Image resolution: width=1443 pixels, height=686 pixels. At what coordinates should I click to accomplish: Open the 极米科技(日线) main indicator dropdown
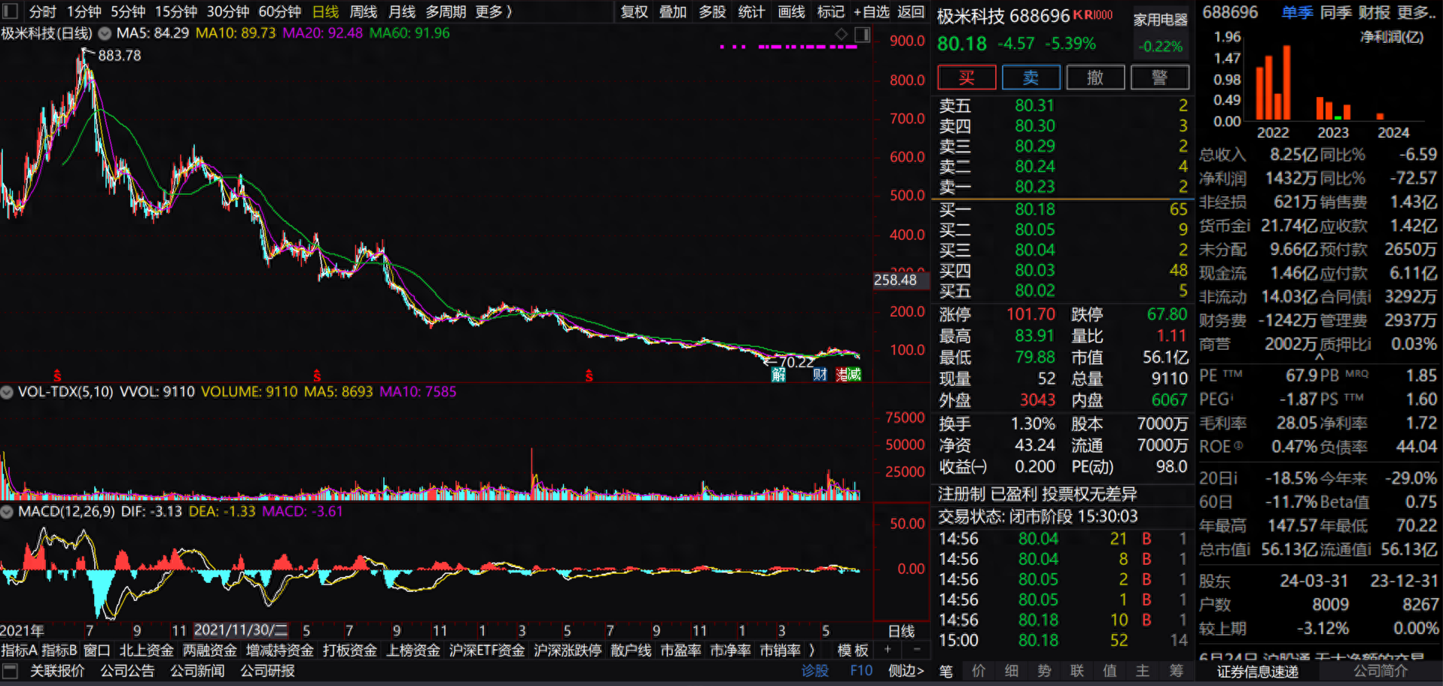105,34
